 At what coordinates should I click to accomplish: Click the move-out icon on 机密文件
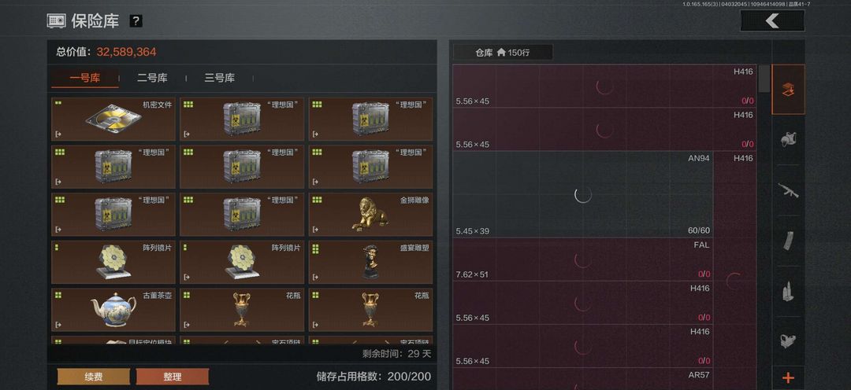[58, 134]
